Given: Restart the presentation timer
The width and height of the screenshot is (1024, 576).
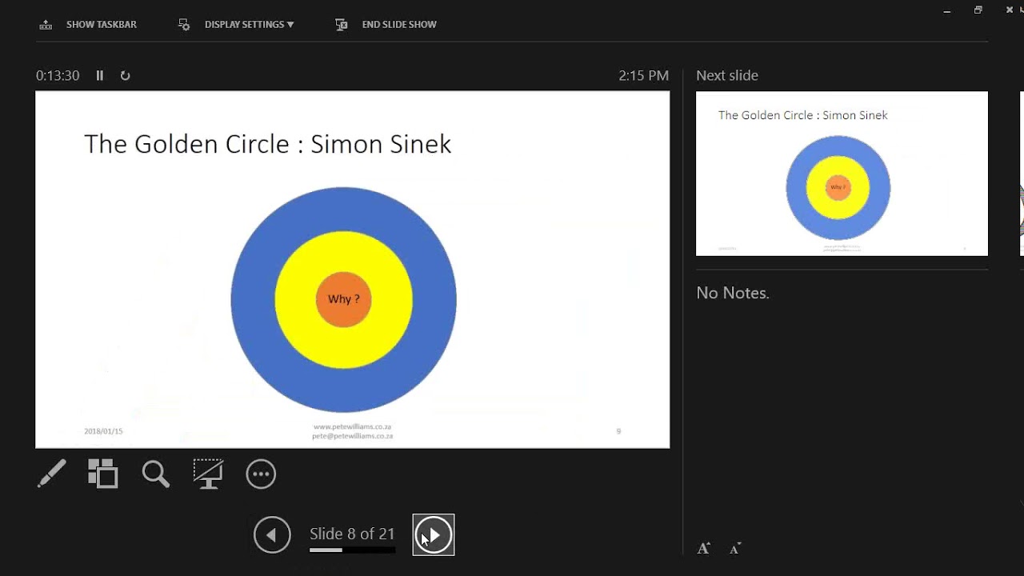Looking at the screenshot, I should [x=125, y=75].
